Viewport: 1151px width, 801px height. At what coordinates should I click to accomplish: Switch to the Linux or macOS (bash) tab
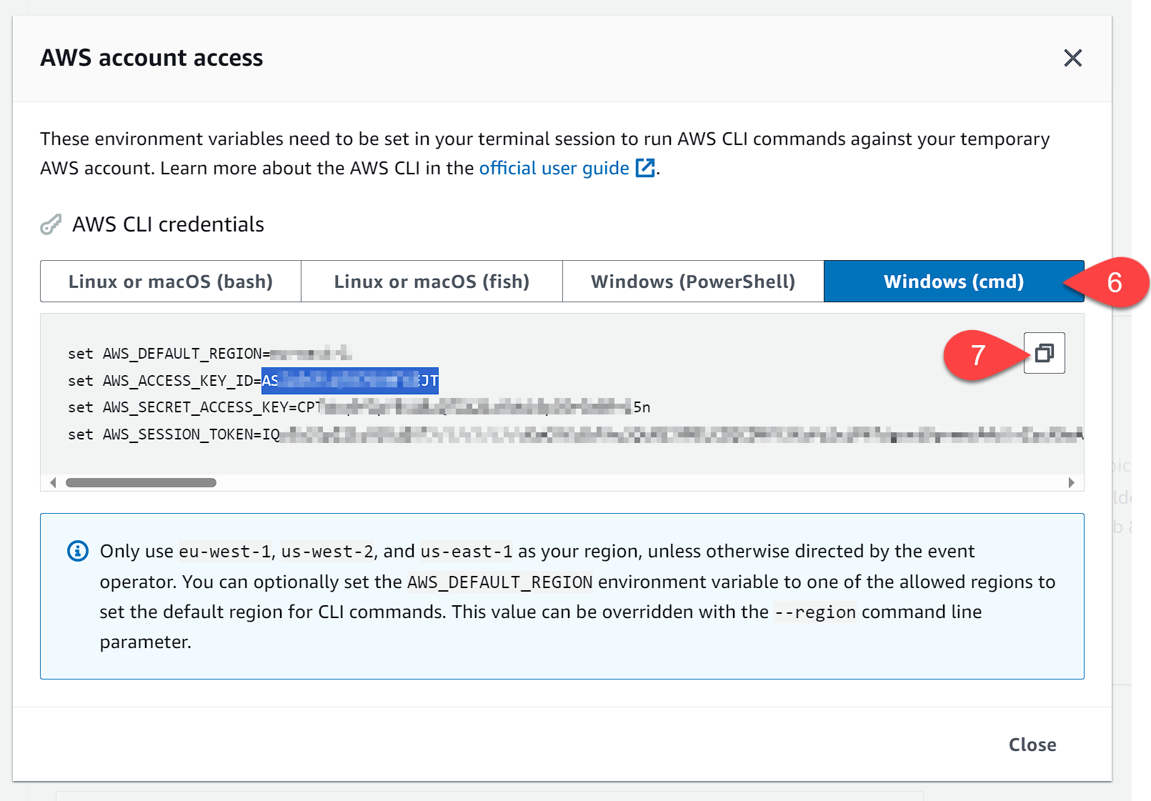171,282
